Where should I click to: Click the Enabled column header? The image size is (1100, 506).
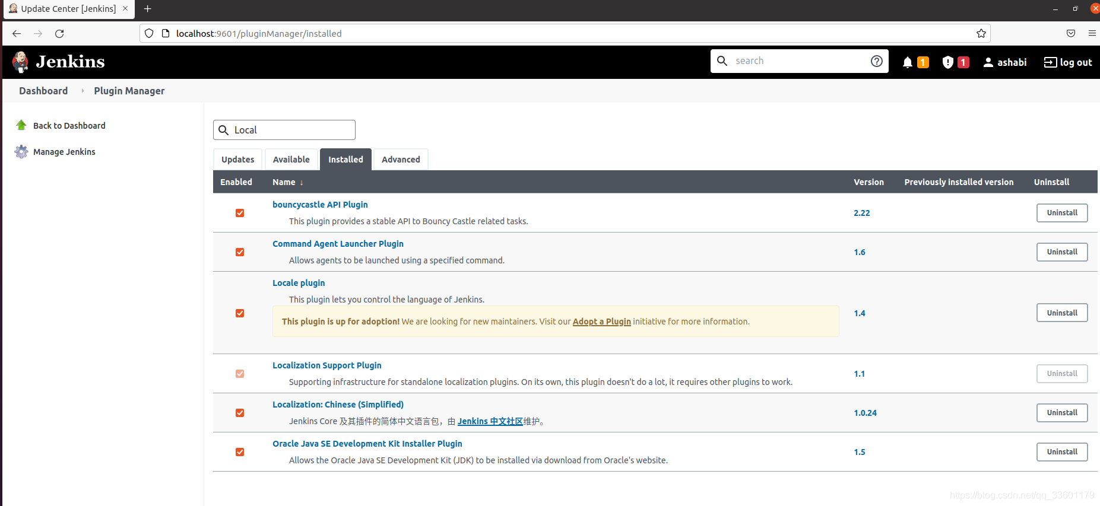pyautogui.click(x=236, y=182)
